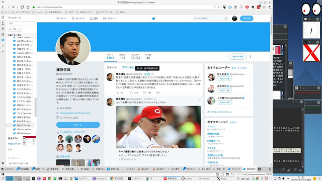This screenshot has width=322, height=181.
Task: Click the magnifier icon in Twitter search
Action: [x=226, y=19]
